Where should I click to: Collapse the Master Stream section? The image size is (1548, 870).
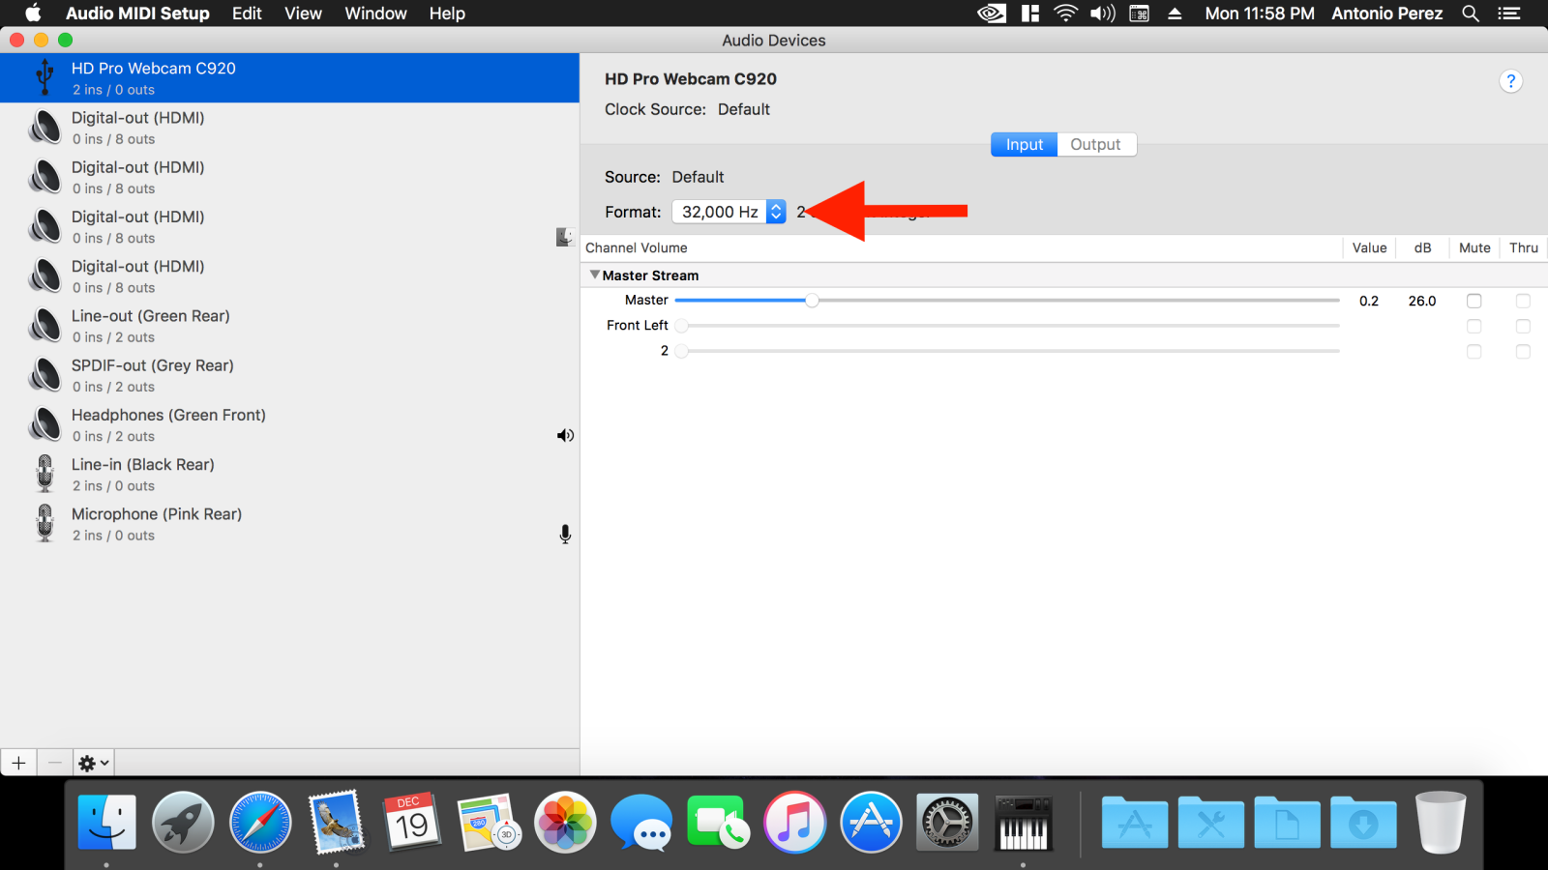595,275
